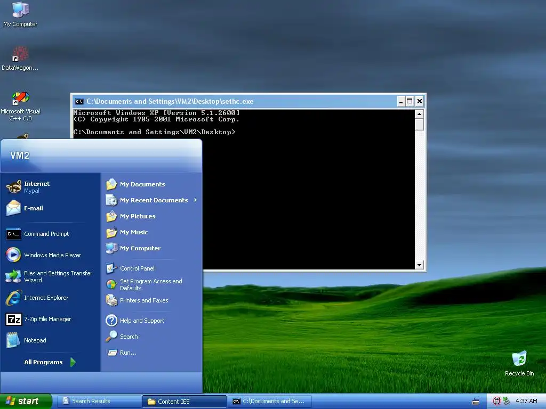Open Set Program Access and Defaults

[152, 284]
